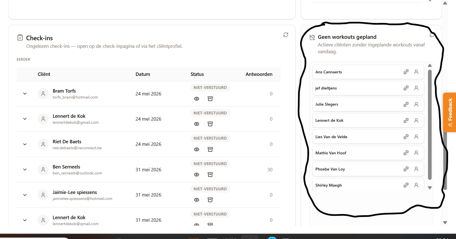The image size is (456, 239).
Task: Expand Lennert de Kok 24 mei row
Action: pyautogui.click(x=25, y=119)
